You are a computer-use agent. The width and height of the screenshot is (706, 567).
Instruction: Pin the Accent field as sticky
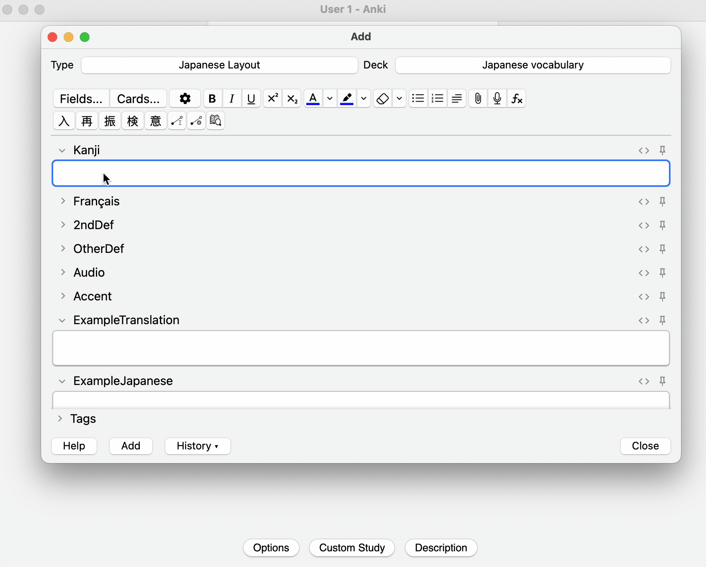tap(662, 296)
